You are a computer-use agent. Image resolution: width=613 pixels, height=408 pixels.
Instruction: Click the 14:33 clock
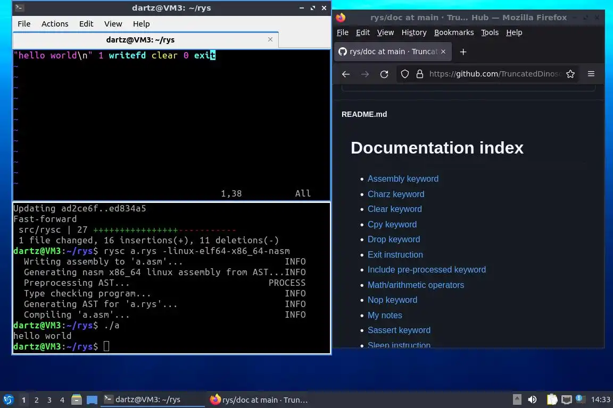[600, 399]
